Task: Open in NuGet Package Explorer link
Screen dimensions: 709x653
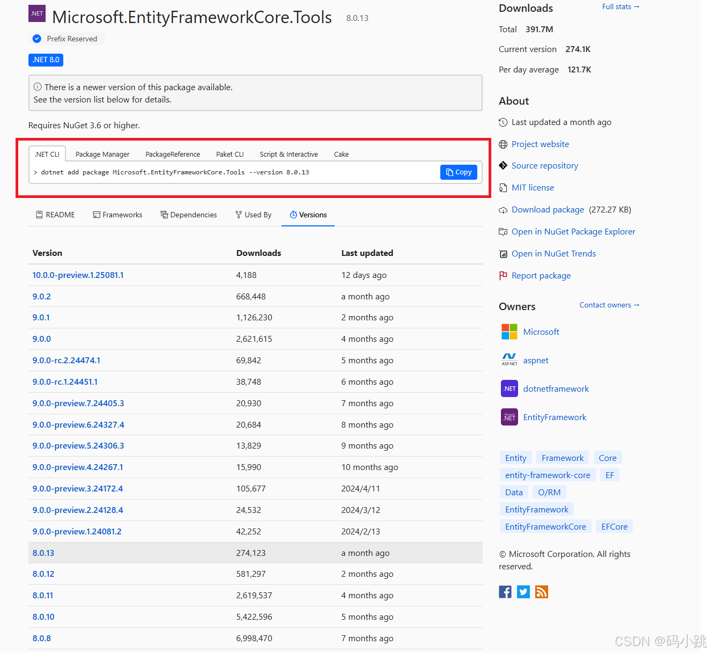Action: 573,232
